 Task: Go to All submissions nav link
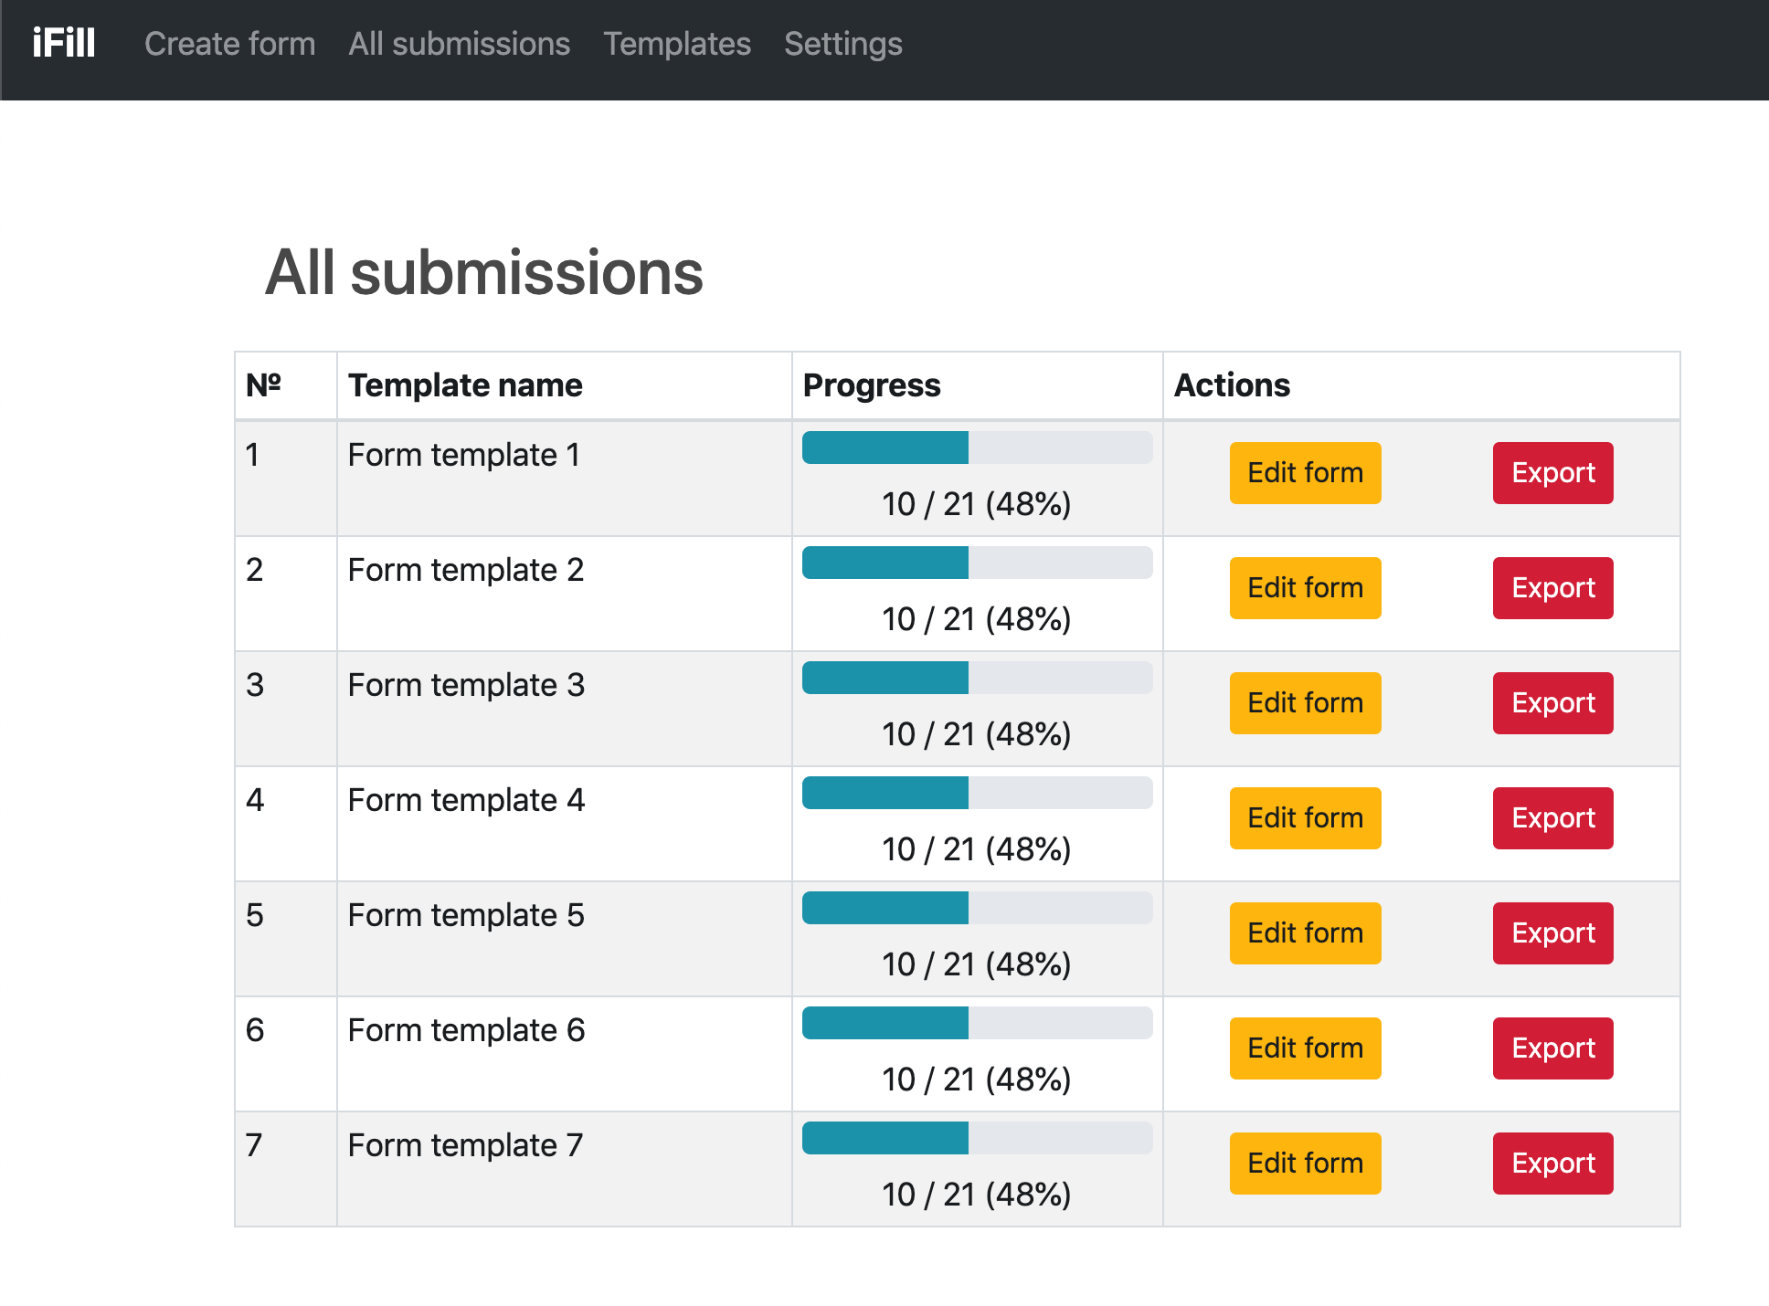click(x=459, y=44)
